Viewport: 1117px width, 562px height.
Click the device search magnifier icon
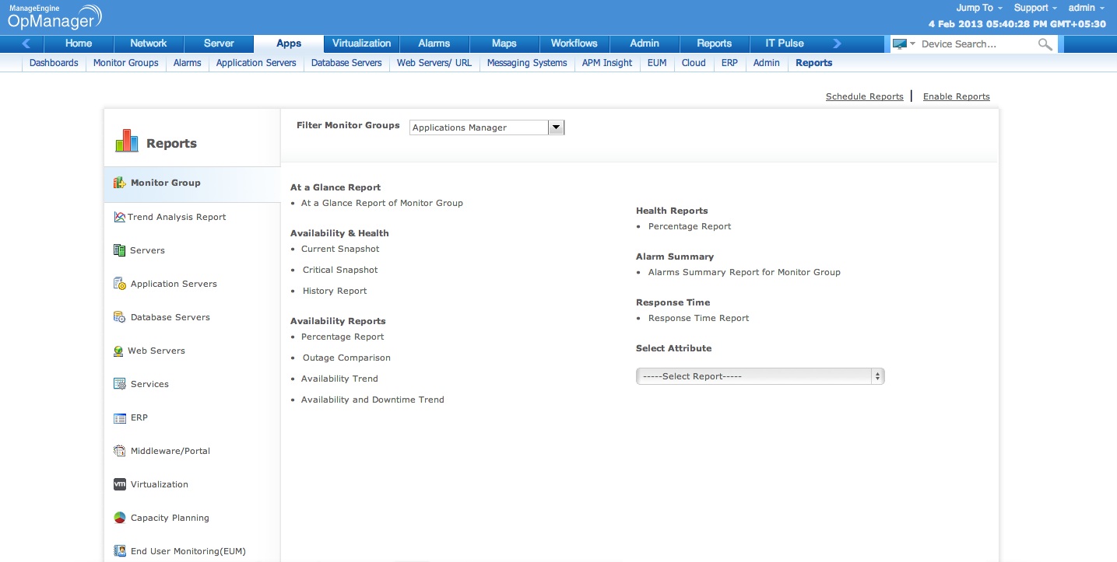click(1045, 44)
